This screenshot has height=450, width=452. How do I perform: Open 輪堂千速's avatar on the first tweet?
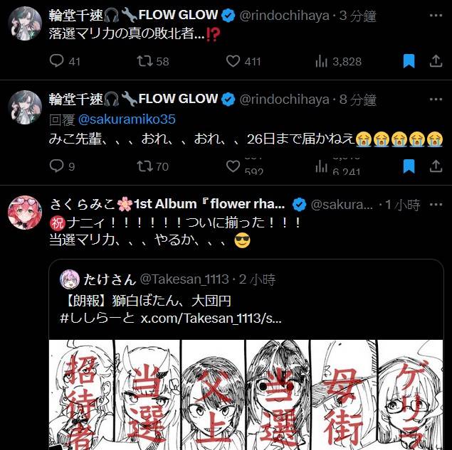coord(25,23)
